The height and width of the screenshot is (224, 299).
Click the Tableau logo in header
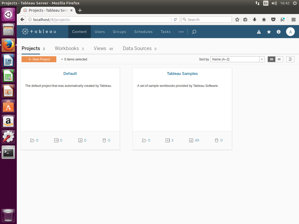39,32
